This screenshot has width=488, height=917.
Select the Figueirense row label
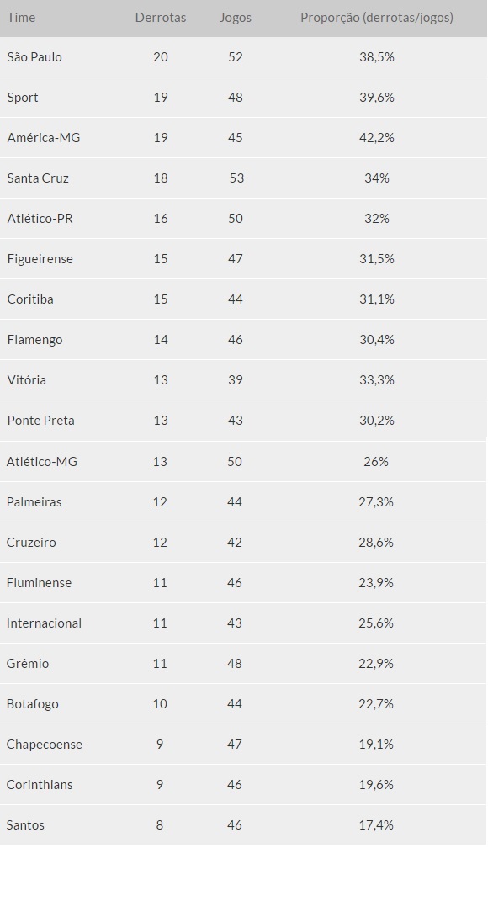40,258
